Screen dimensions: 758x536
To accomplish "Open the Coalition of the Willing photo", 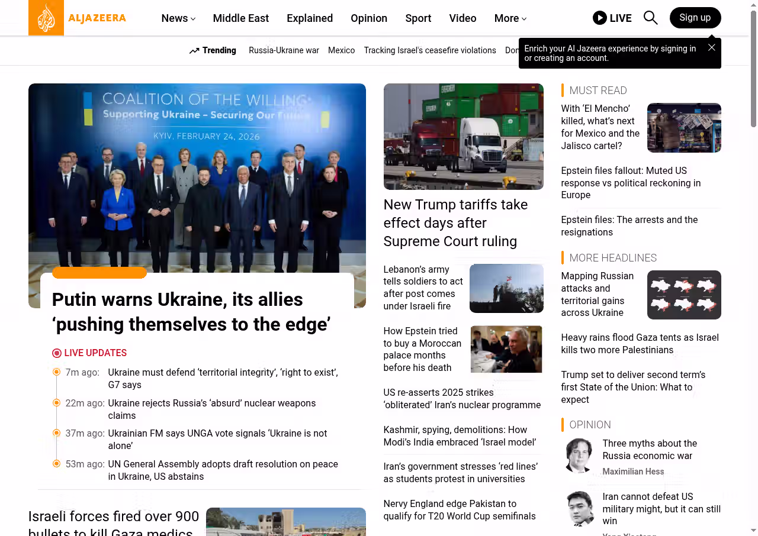I will click(x=197, y=177).
